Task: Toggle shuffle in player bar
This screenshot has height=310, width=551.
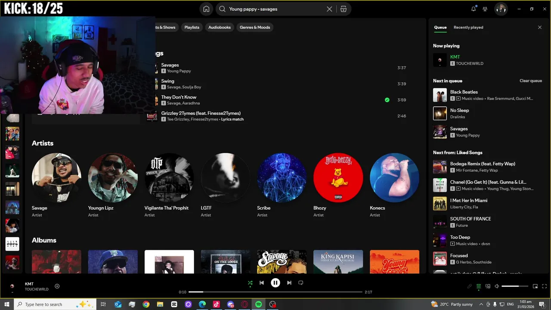Action: (x=250, y=283)
